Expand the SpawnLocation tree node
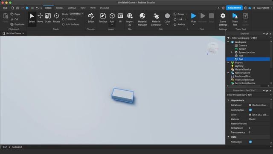The height and width of the screenshot is (154, 273). (x=232, y=52)
